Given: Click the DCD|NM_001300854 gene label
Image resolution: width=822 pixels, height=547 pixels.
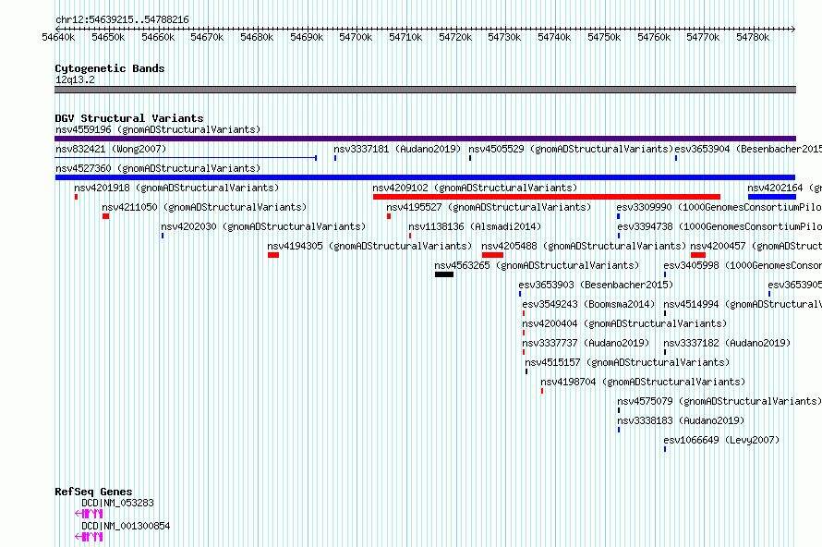Looking at the screenshot, I should point(126,526).
